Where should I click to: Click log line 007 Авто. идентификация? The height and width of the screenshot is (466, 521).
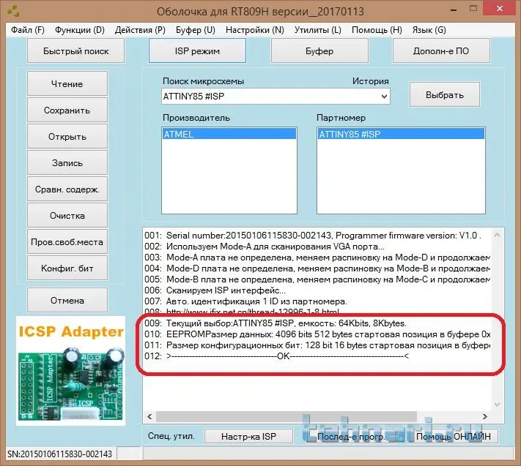coord(245,301)
